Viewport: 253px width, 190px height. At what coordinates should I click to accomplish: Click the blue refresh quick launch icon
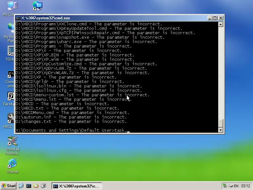pos(21,186)
